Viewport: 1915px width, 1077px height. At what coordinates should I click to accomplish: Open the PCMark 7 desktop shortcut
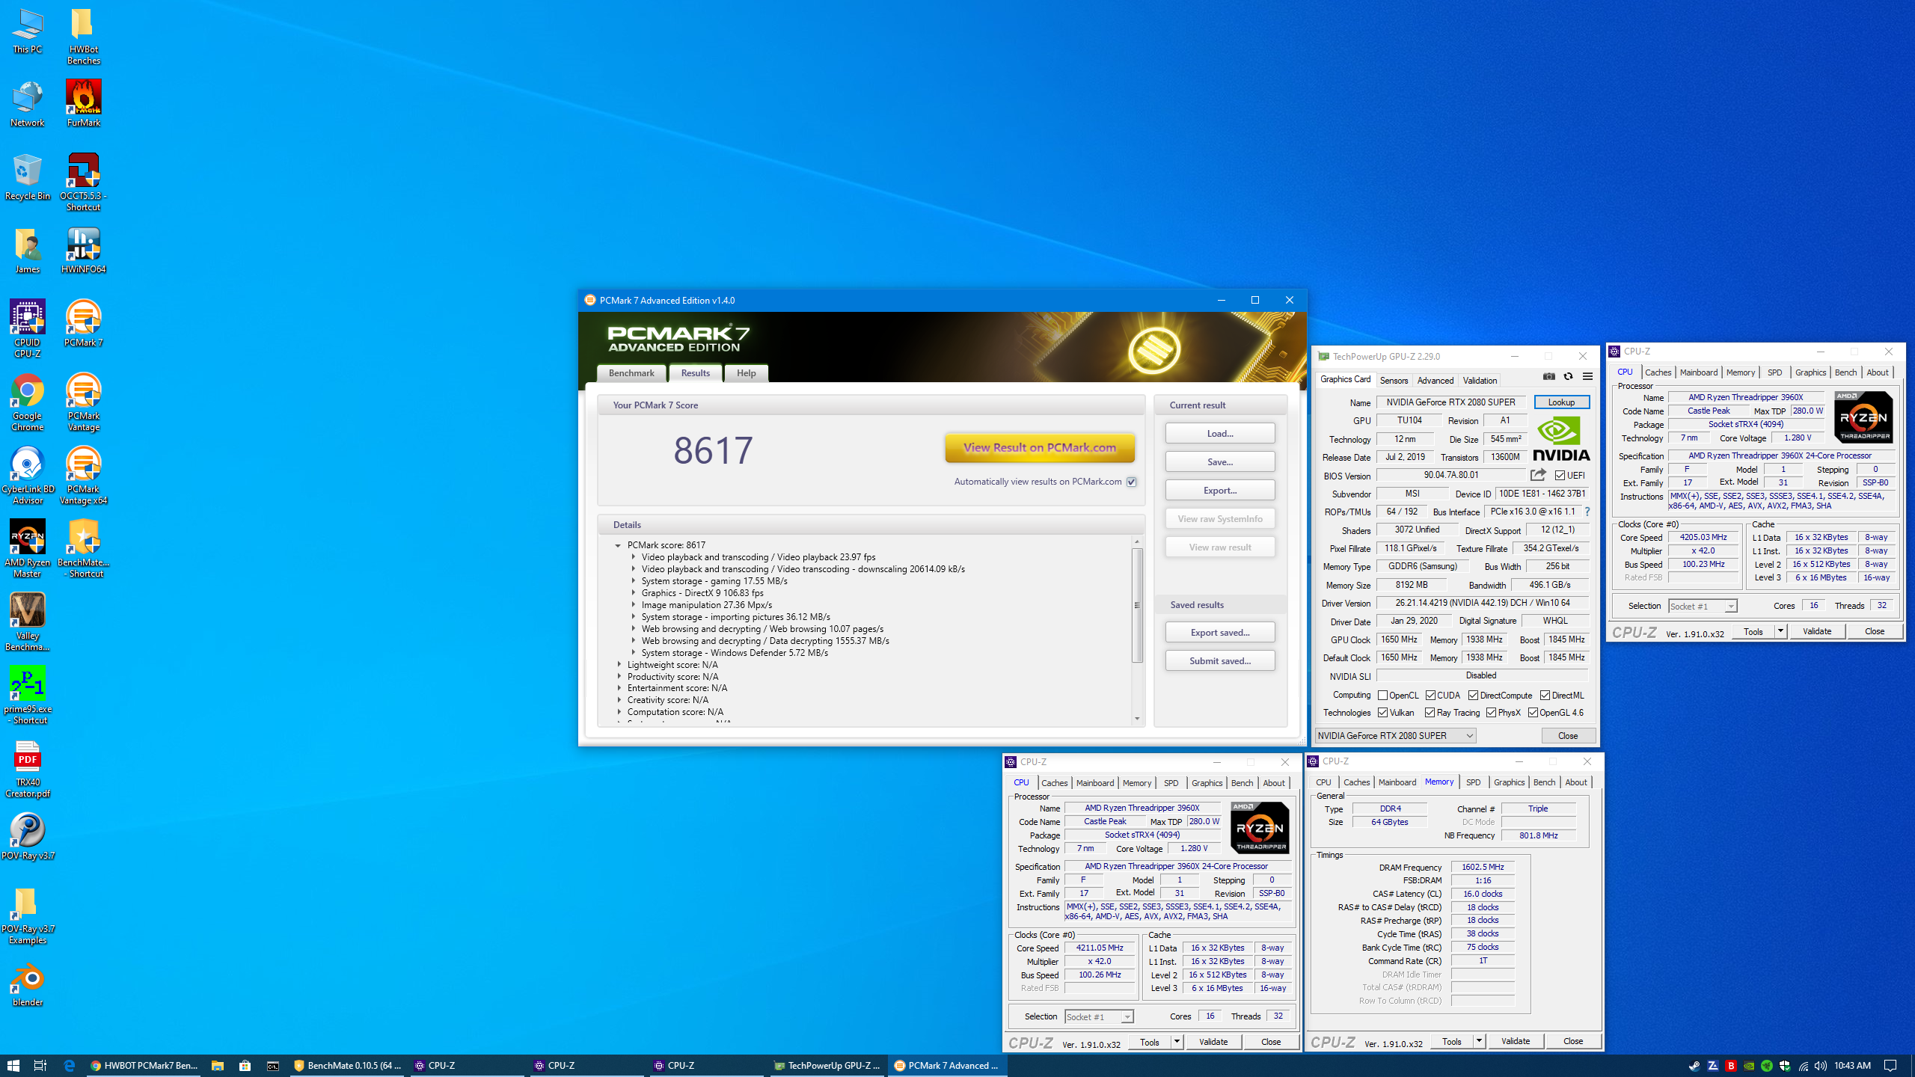pos(83,324)
